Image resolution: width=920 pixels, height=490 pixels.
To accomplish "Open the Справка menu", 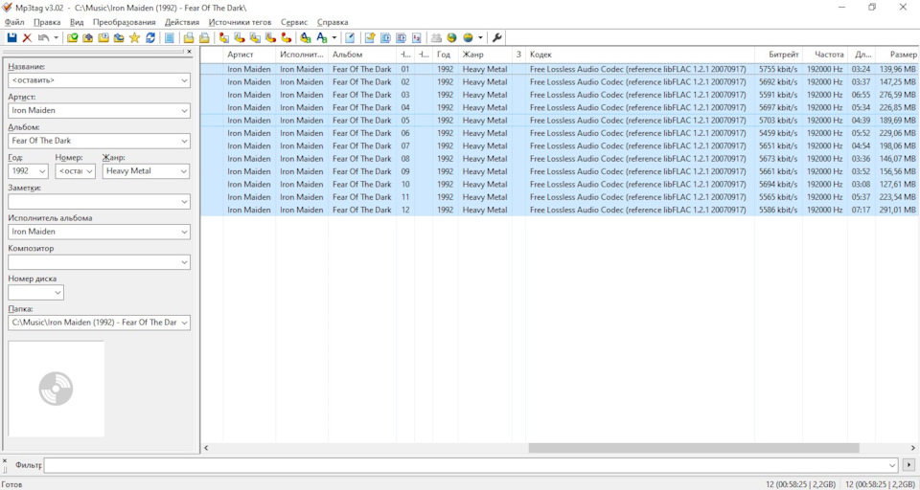I will click(333, 22).
